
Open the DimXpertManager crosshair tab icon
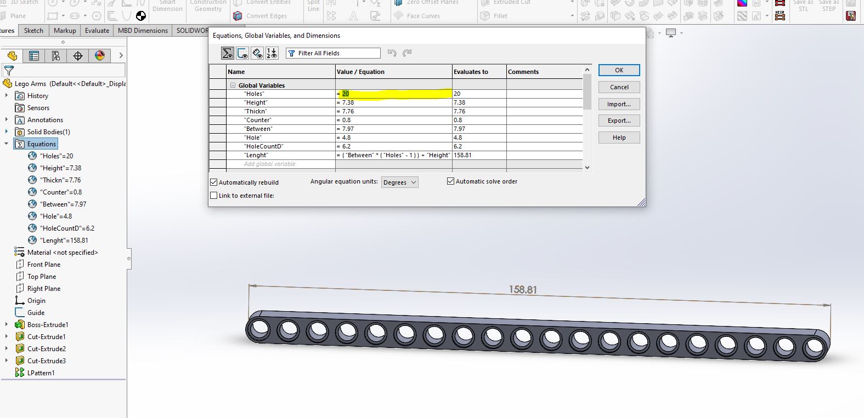[78, 56]
